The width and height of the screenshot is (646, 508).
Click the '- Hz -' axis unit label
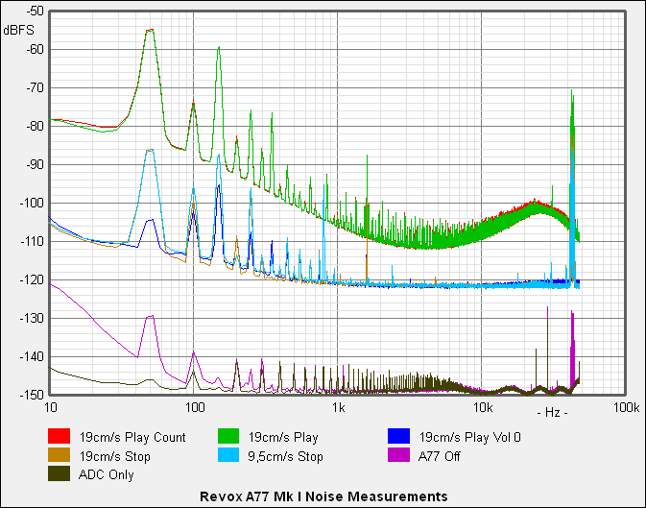[x=552, y=412]
